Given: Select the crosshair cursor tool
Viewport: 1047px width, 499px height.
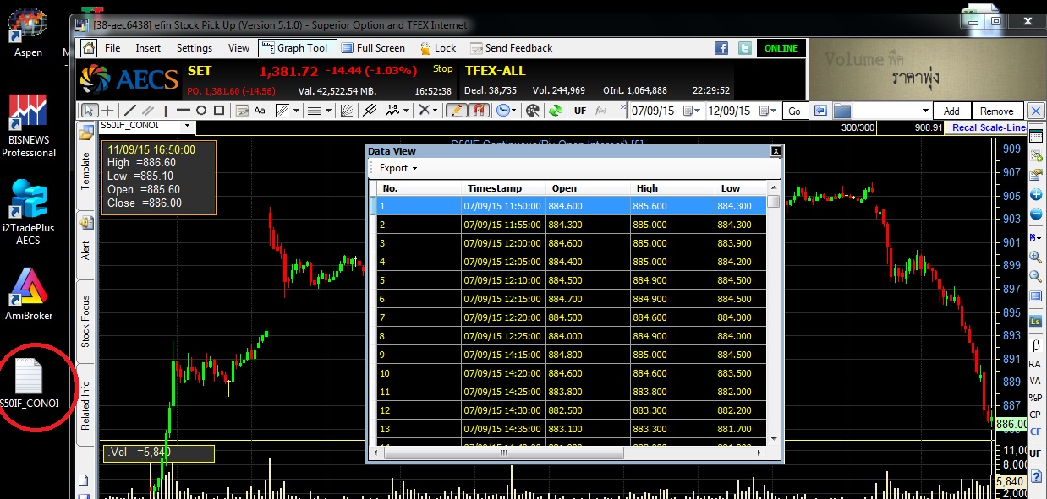Looking at the screenshot, I should coord(108,111).
